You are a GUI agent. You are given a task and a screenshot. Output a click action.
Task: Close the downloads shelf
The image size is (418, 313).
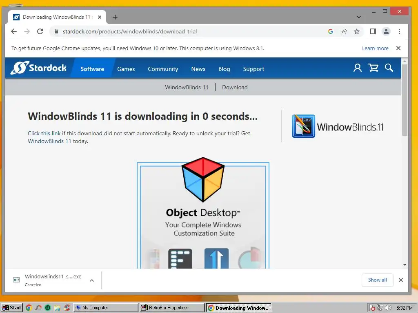pos(401,280)
